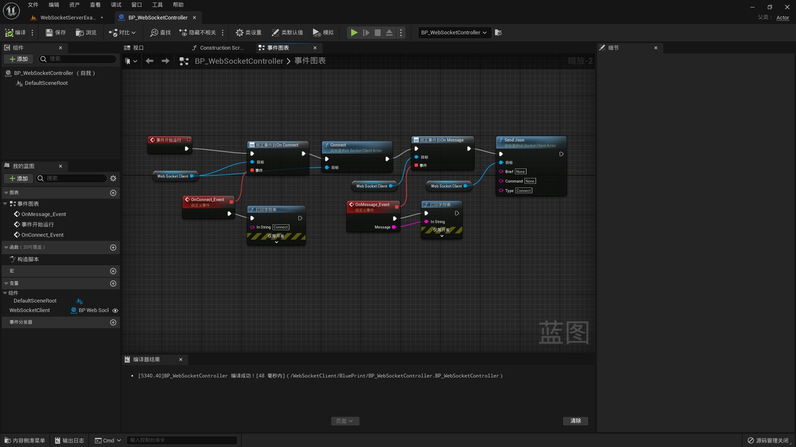Add new variable via 变量 plus icon
796x447 pixels.
[x=113, y=284]
